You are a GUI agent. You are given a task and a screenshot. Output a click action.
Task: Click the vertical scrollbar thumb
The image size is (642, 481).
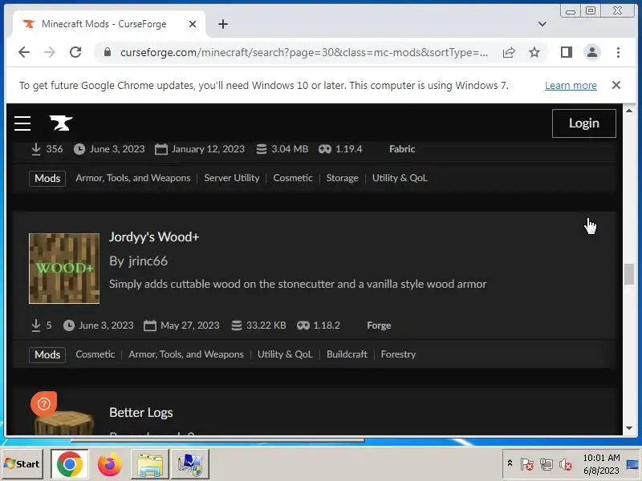(629, 274)
